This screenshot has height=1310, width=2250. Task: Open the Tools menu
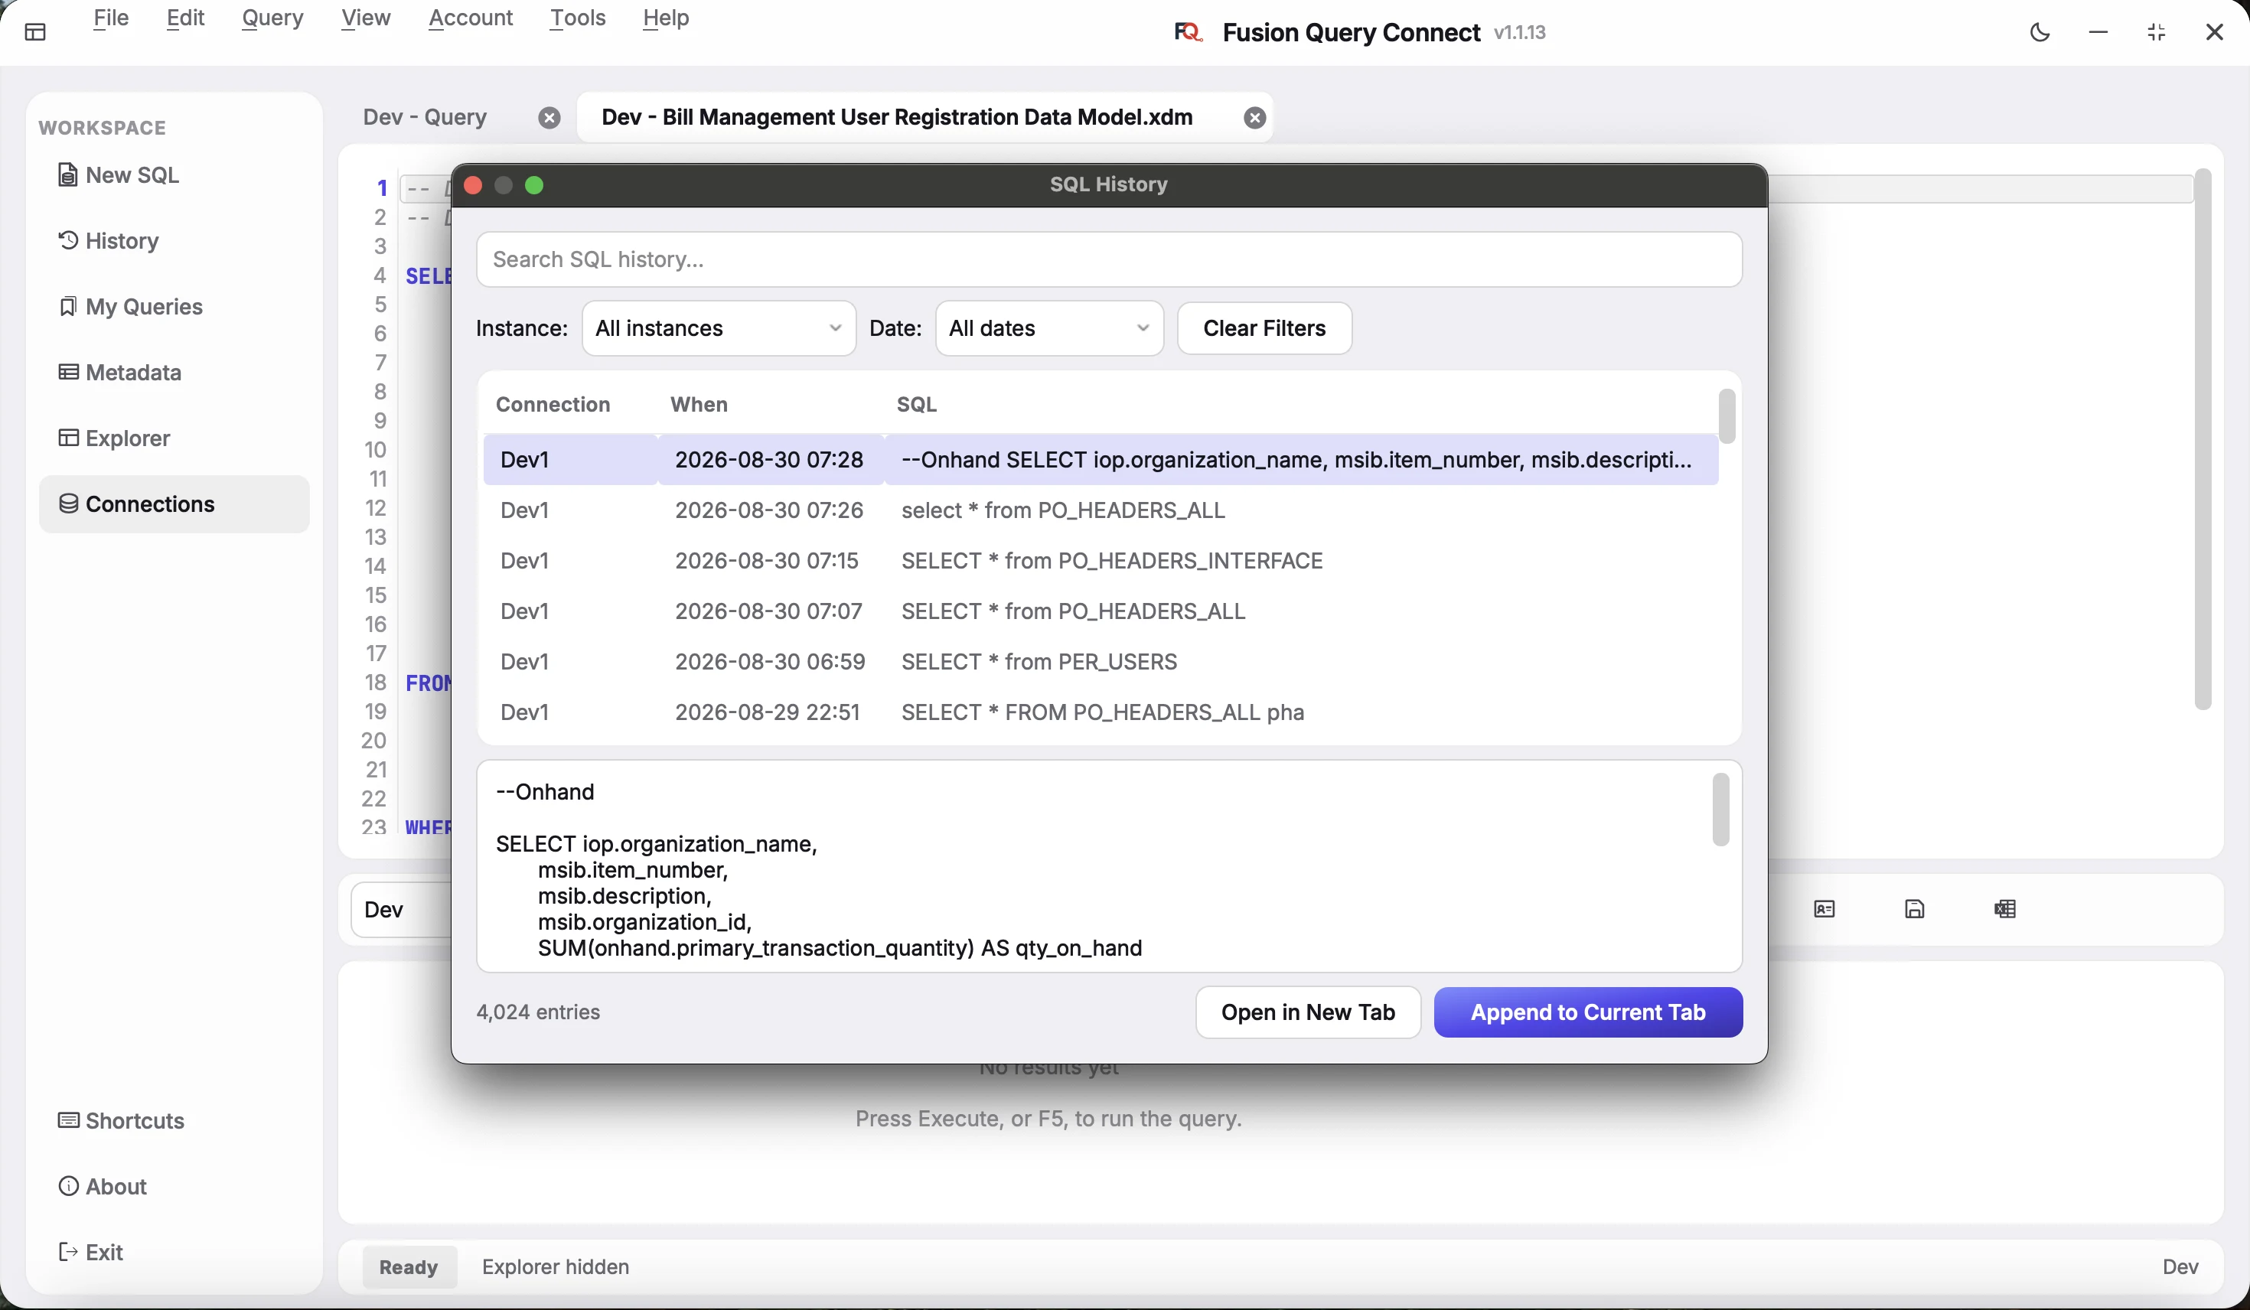(x=578, y=18)
